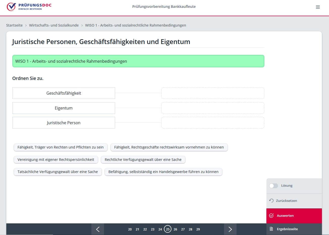Open the Wirtschafts- und Sozialkunde breadcrumb
Viewport: 329px width, 235px height.
pyautogui.click(x=54, y=25)
